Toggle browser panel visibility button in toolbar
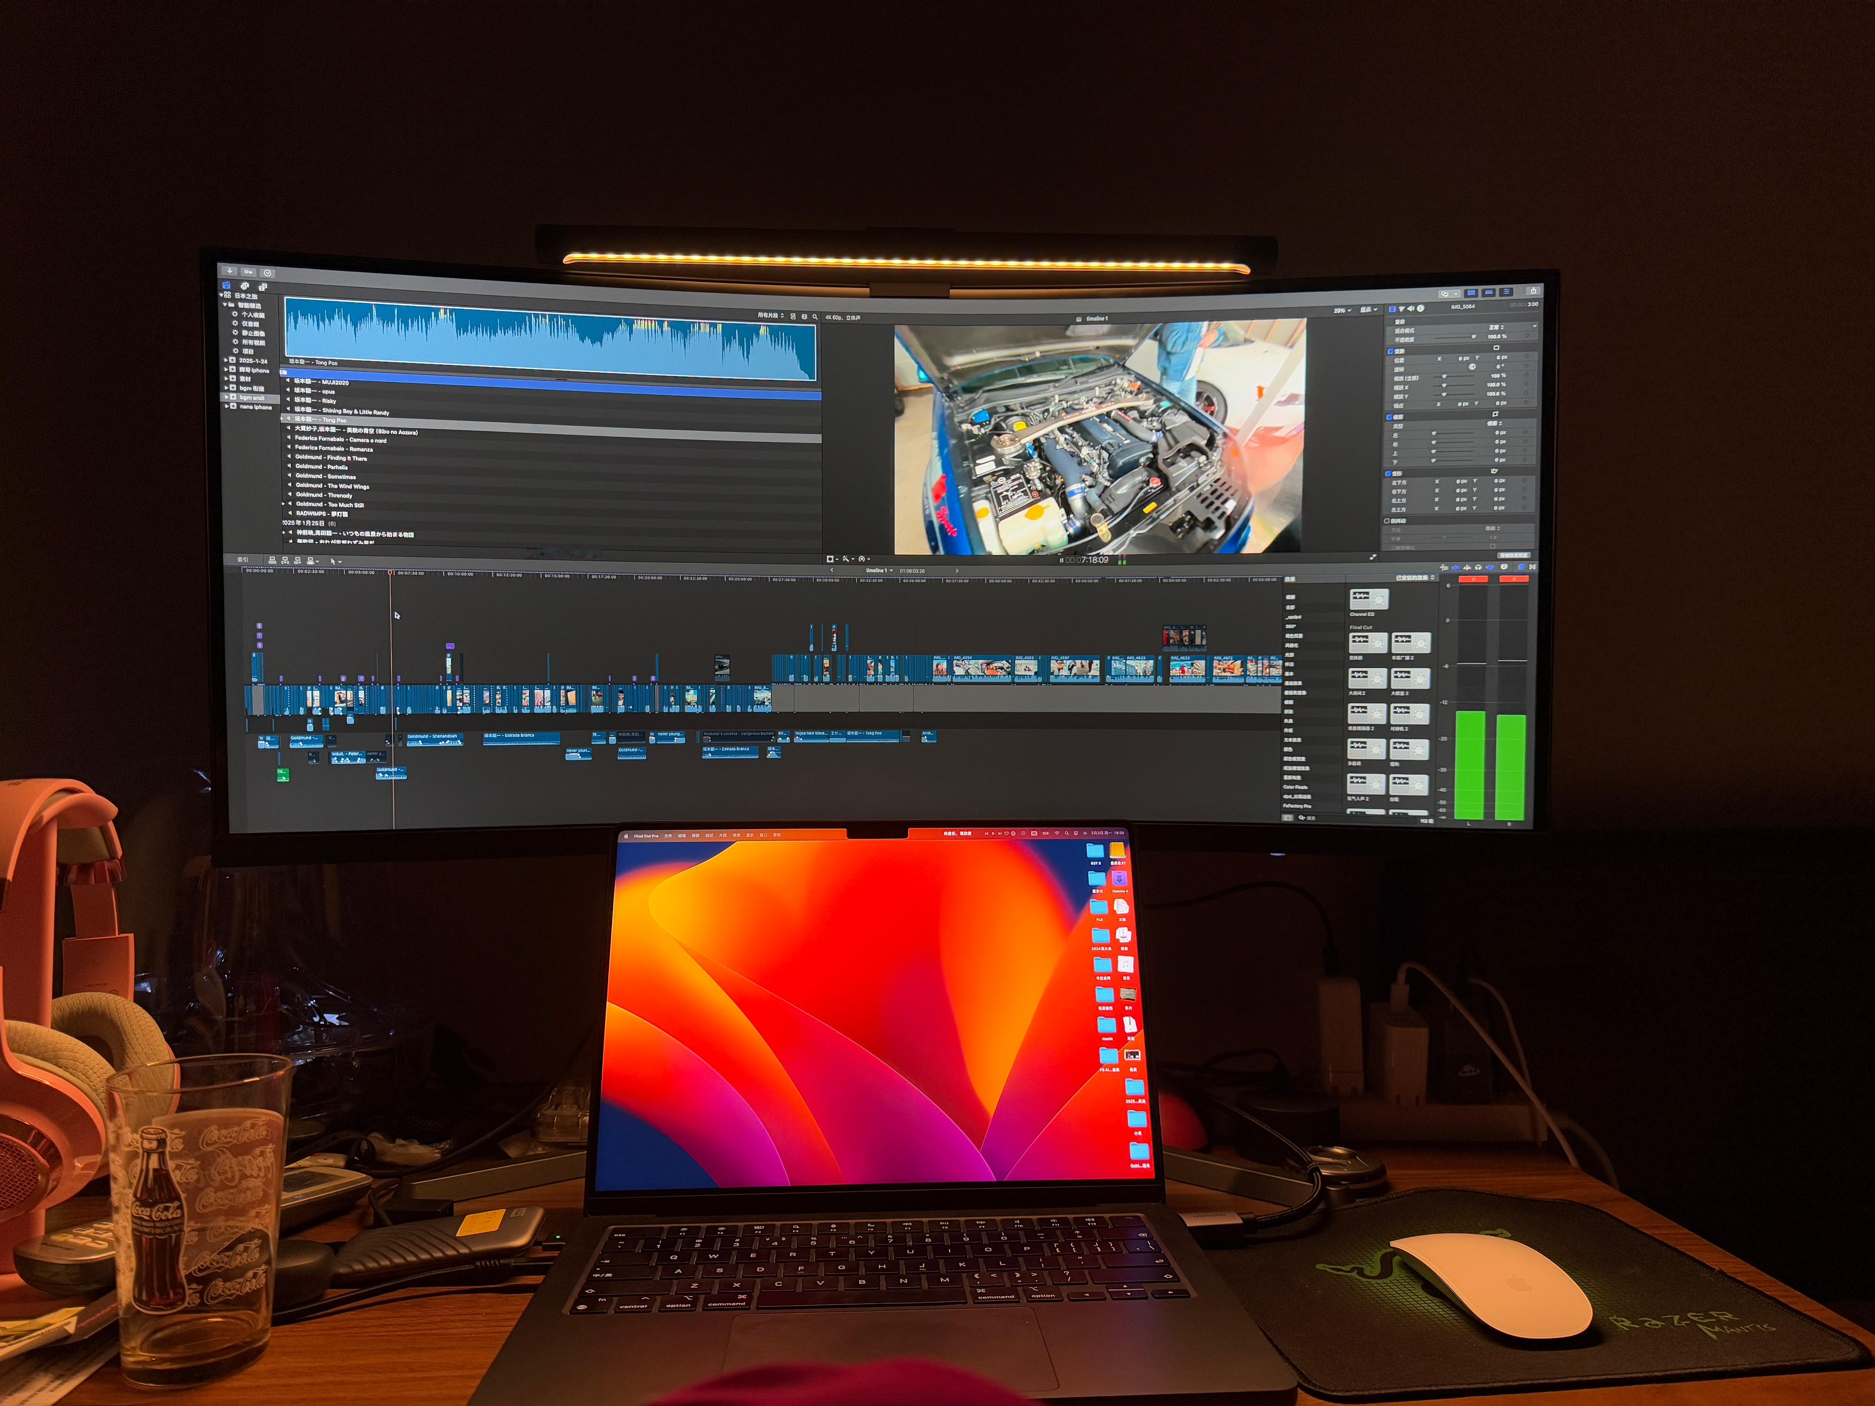1875x1406 pixels. [1471, 292]
